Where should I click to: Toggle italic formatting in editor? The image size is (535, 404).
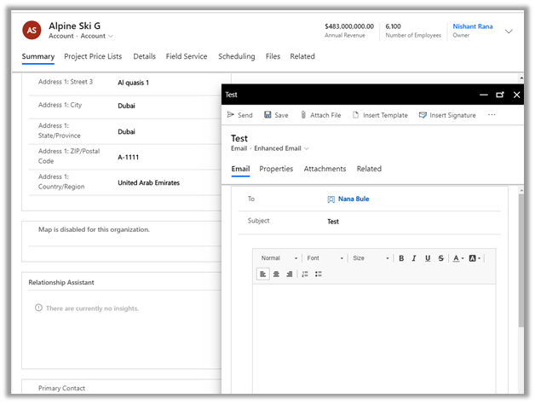click(414, 258)
